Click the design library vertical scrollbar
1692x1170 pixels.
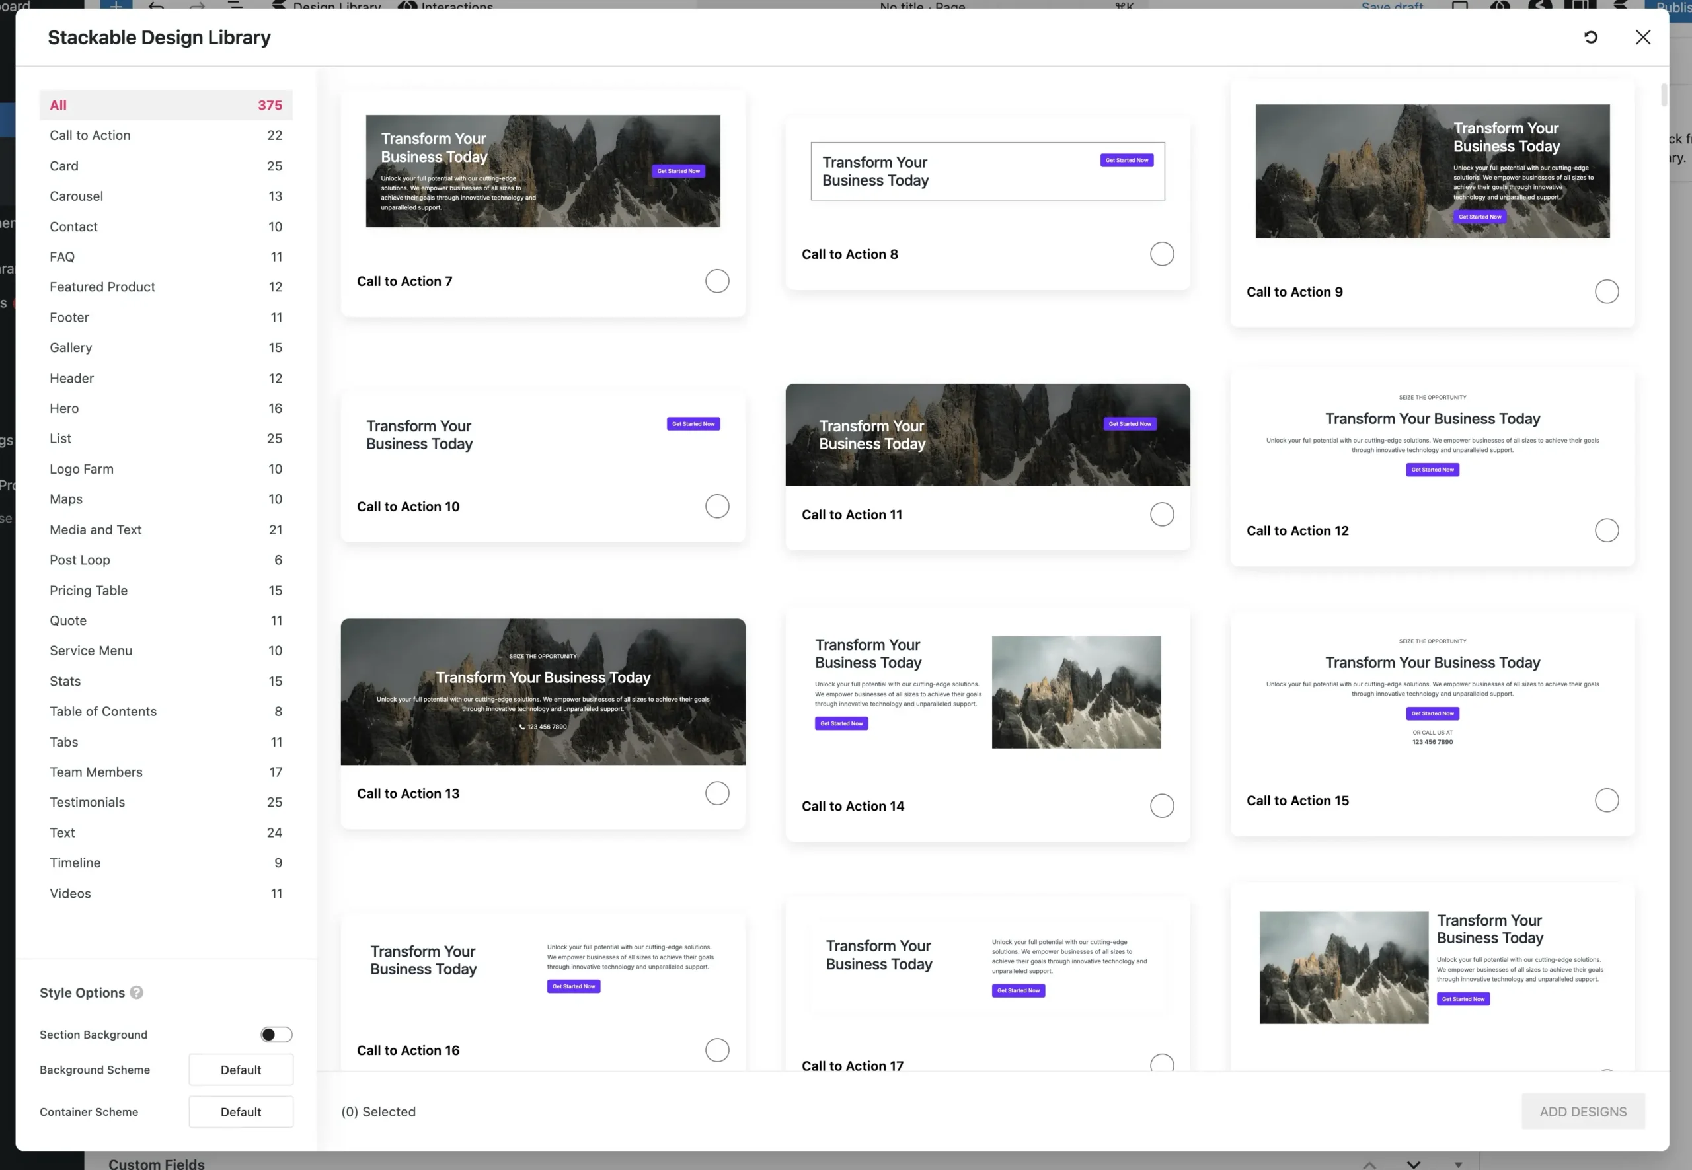coord(1664,95)
